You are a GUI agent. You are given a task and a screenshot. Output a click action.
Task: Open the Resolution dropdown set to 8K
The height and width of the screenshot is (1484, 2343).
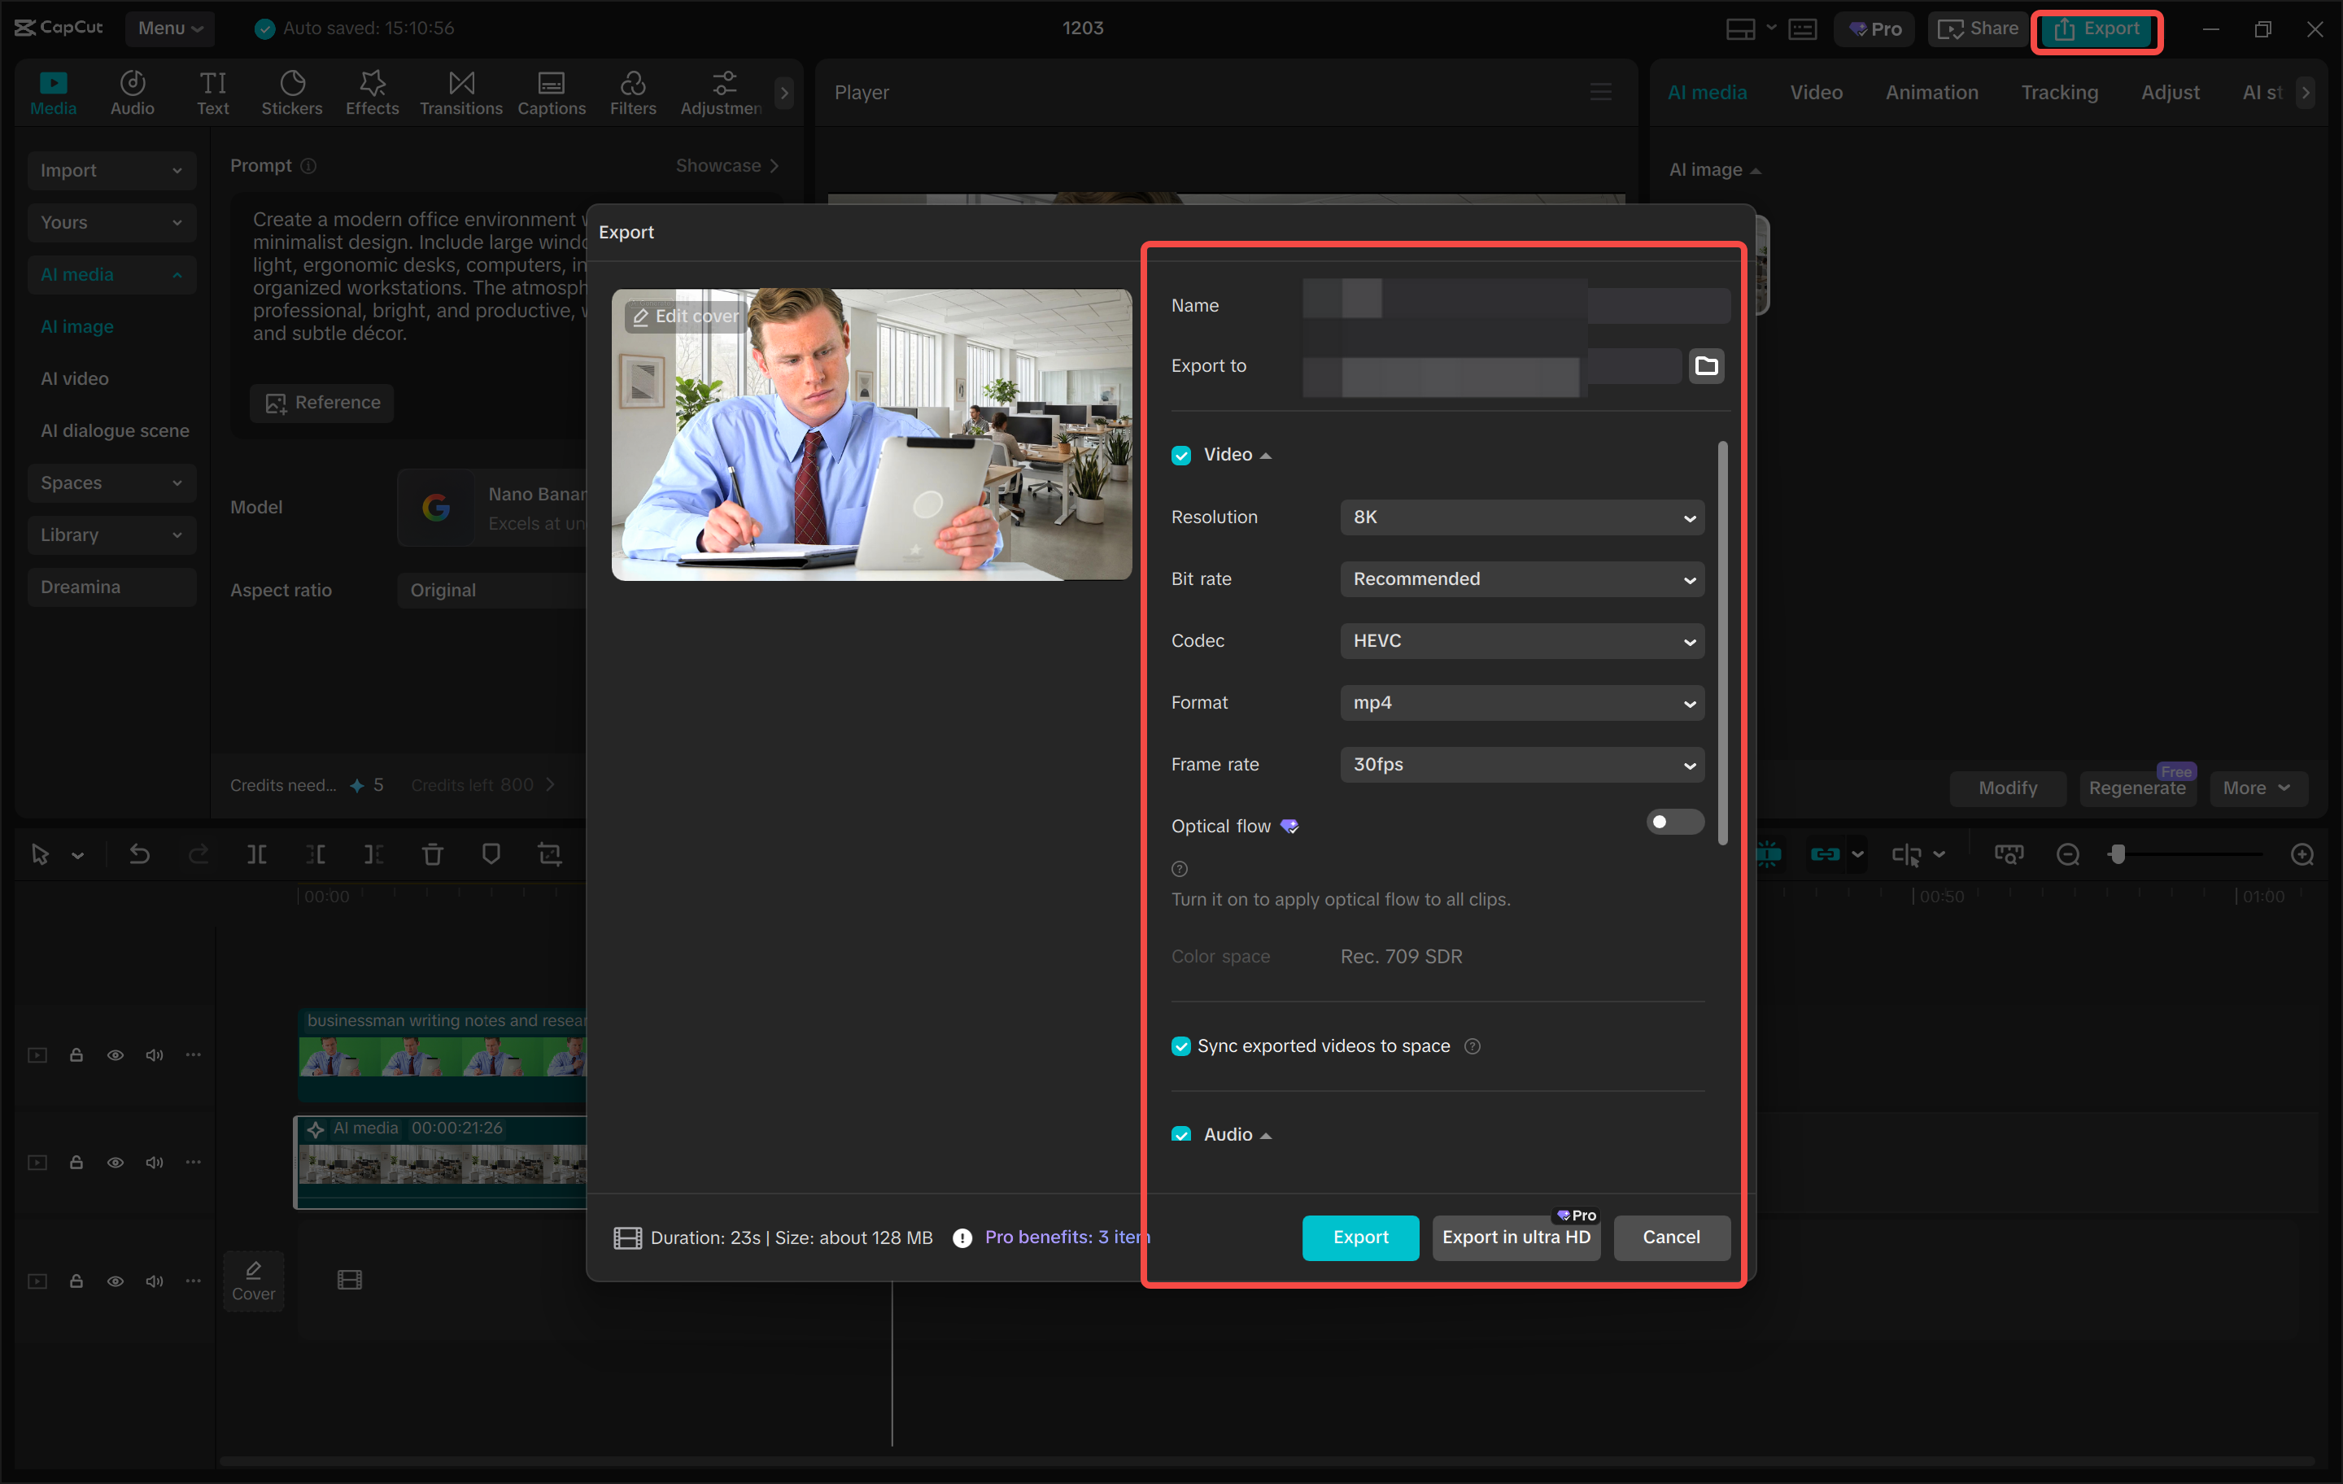point(1522,517)
